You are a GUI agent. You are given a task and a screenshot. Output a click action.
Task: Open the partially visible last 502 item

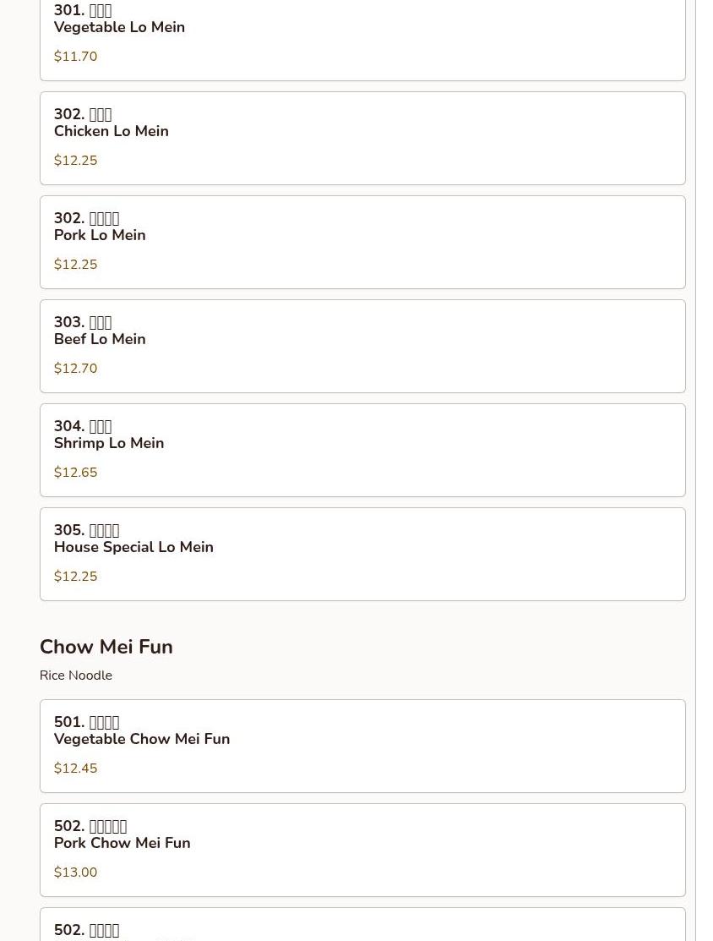(x=362, y=927)
